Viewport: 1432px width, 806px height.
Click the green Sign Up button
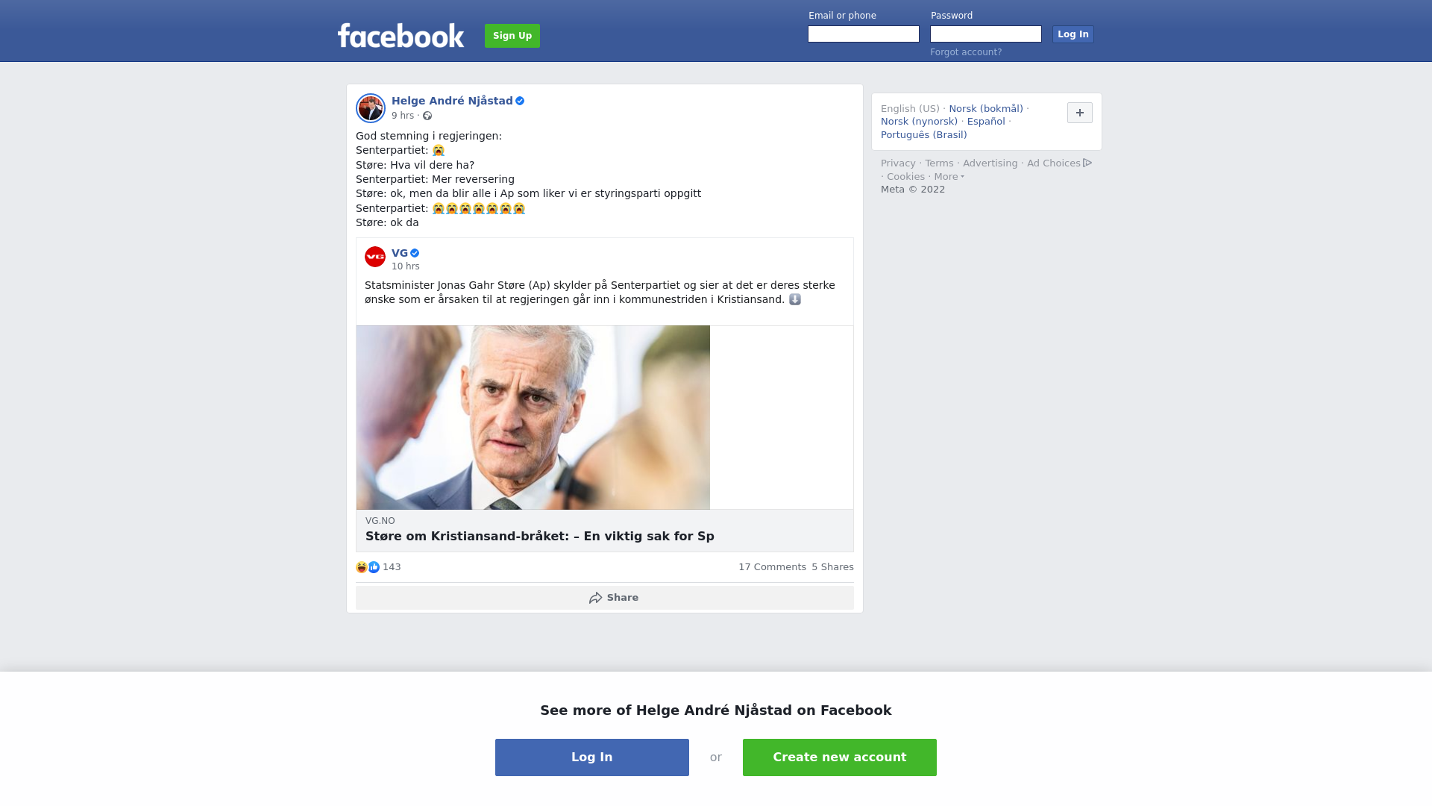pos(512,36)
